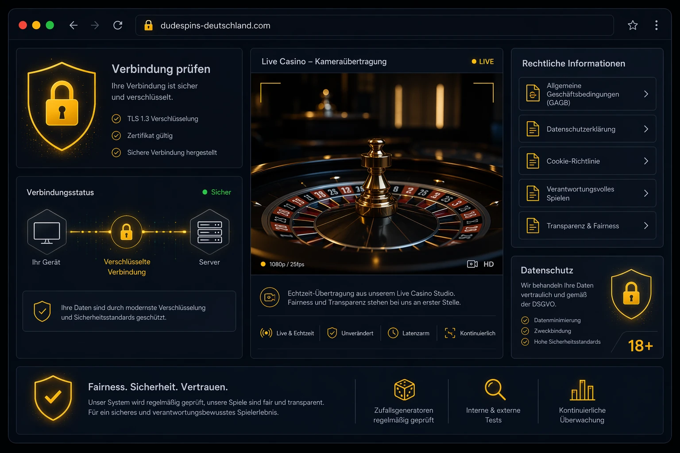This screenshot has height=453, width=680.
Task: Click the browser forward arrow
Action: (x=95, y=25)
